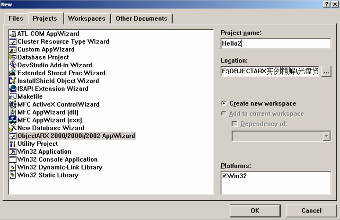Image resolution: width=340 pixels, height=220 pixels.
Task: Select the ISAPI Extension Wizard icon
Action: 13,89
